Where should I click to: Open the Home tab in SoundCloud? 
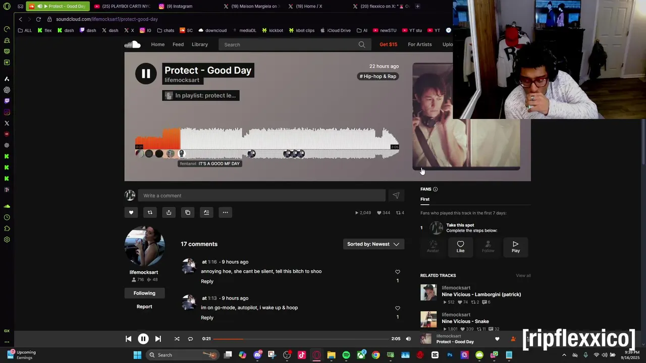pyautogui.click(x=158, y=44)
